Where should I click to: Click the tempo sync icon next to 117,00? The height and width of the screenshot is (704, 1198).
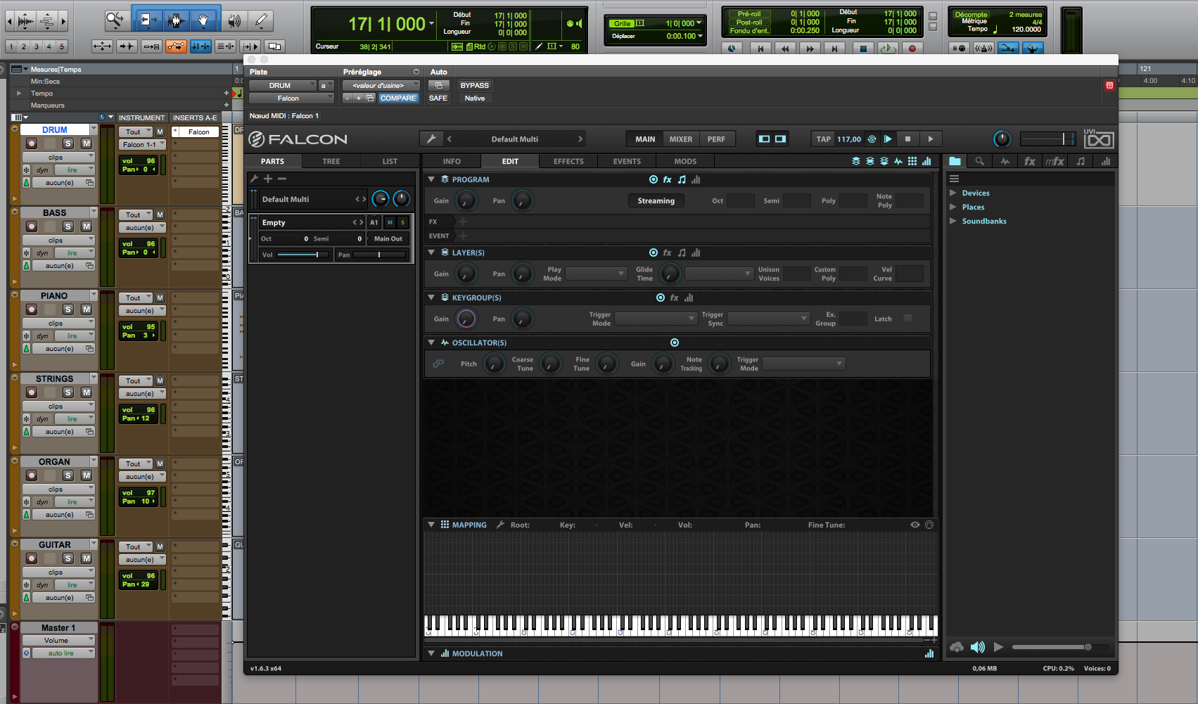pos(872,139)
